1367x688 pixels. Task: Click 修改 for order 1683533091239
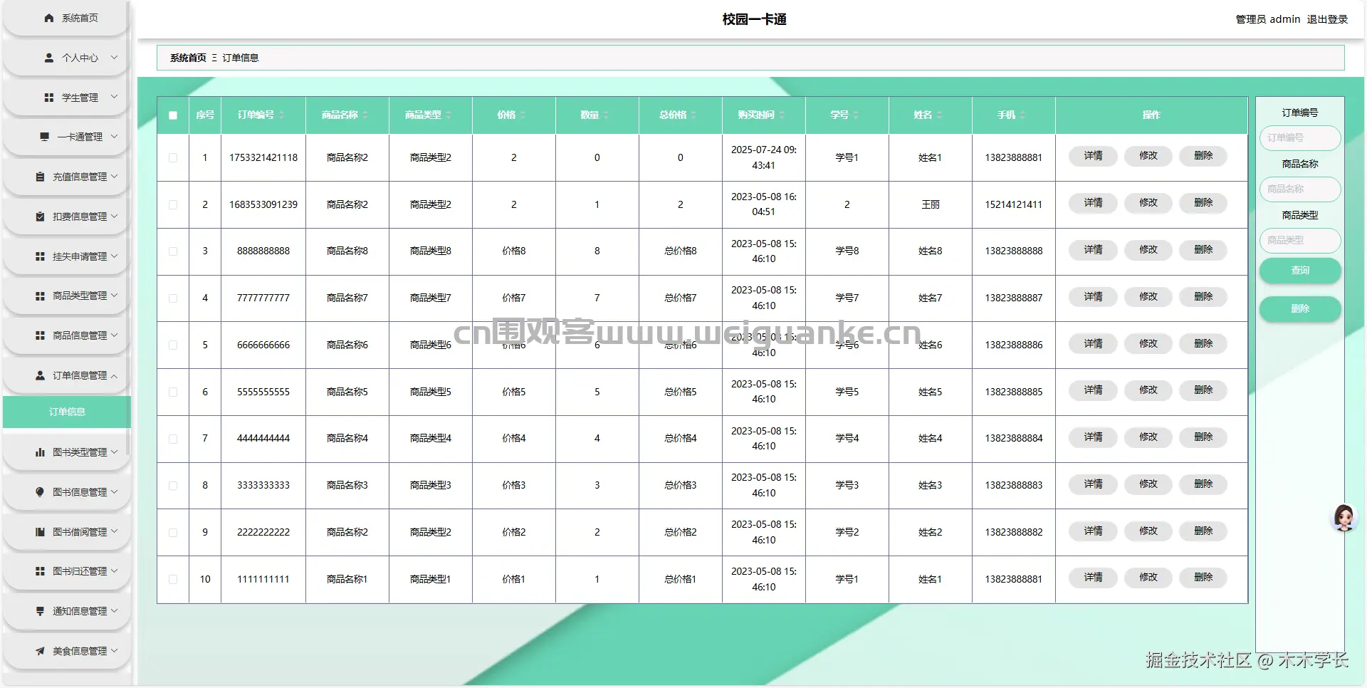1148,203
